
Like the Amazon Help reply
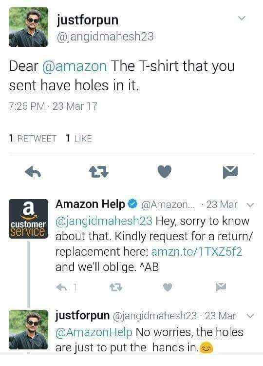click(x=168, y=287)
